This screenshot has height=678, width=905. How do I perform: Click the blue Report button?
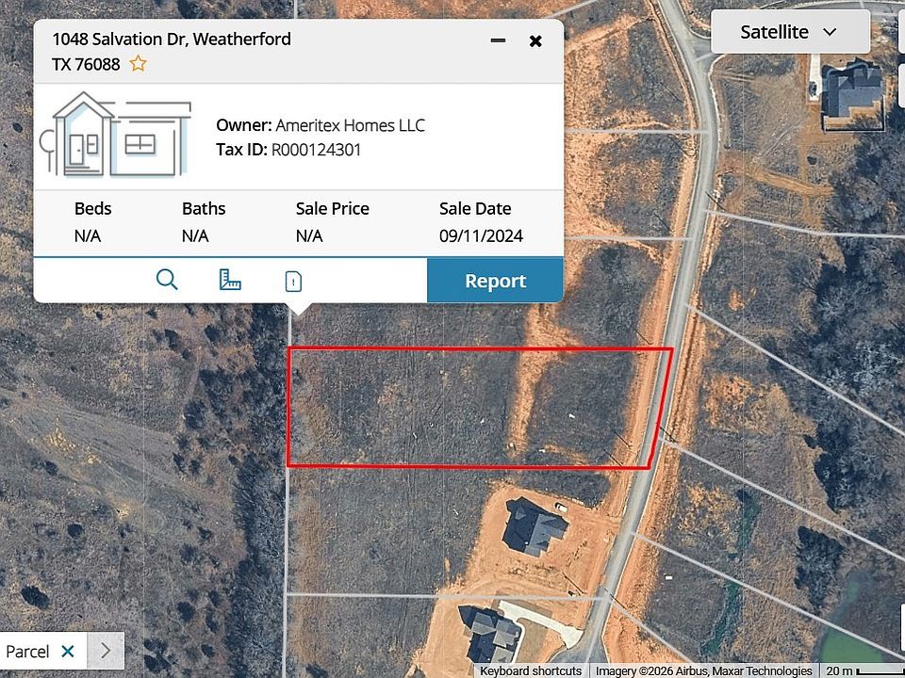click(x=495, y=281)
